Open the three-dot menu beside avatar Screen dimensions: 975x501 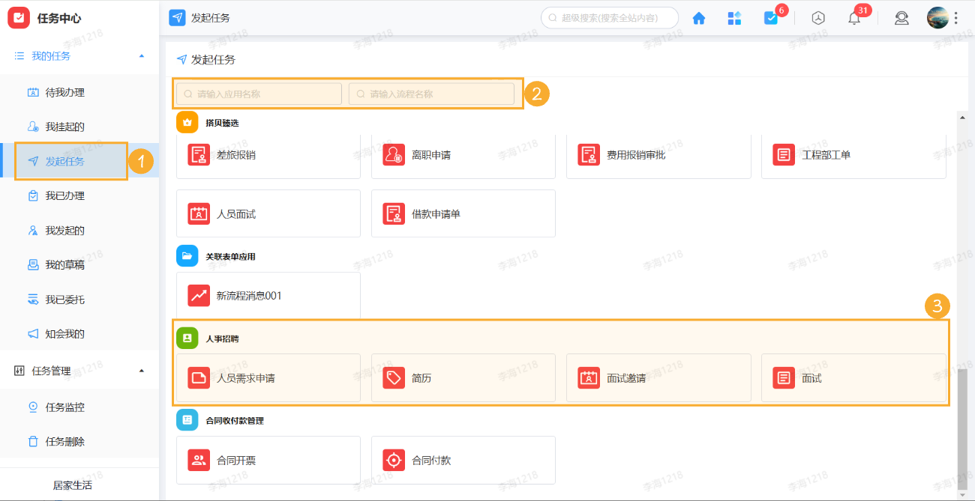tap(956, 19)
